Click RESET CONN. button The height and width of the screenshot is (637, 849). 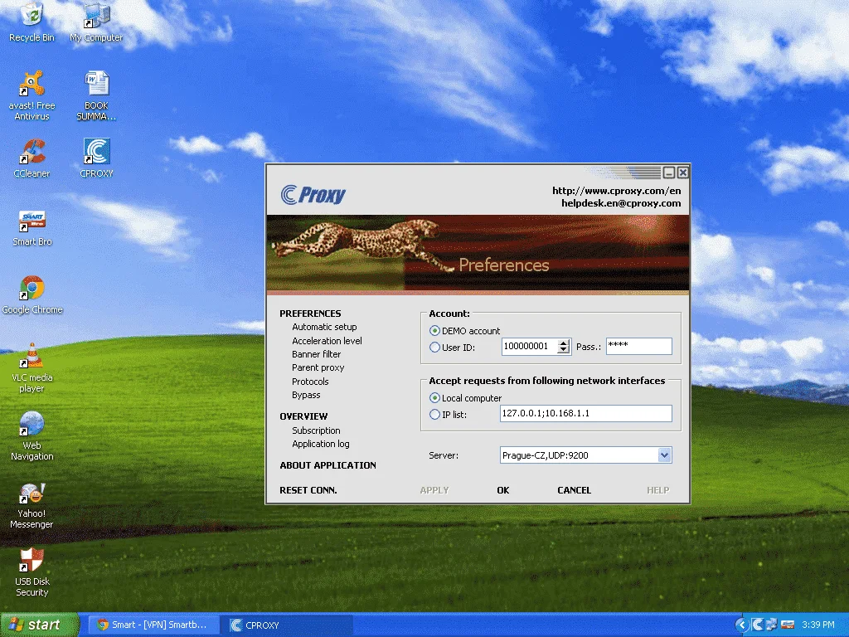click(308, 490)
